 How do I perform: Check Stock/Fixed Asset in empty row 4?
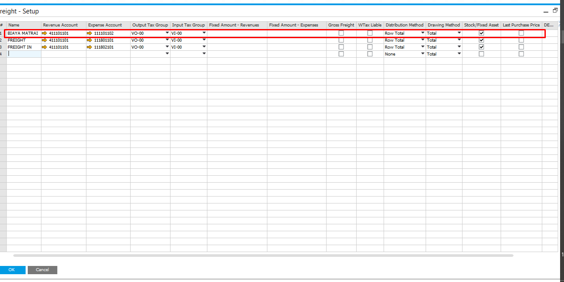(481, 54)
